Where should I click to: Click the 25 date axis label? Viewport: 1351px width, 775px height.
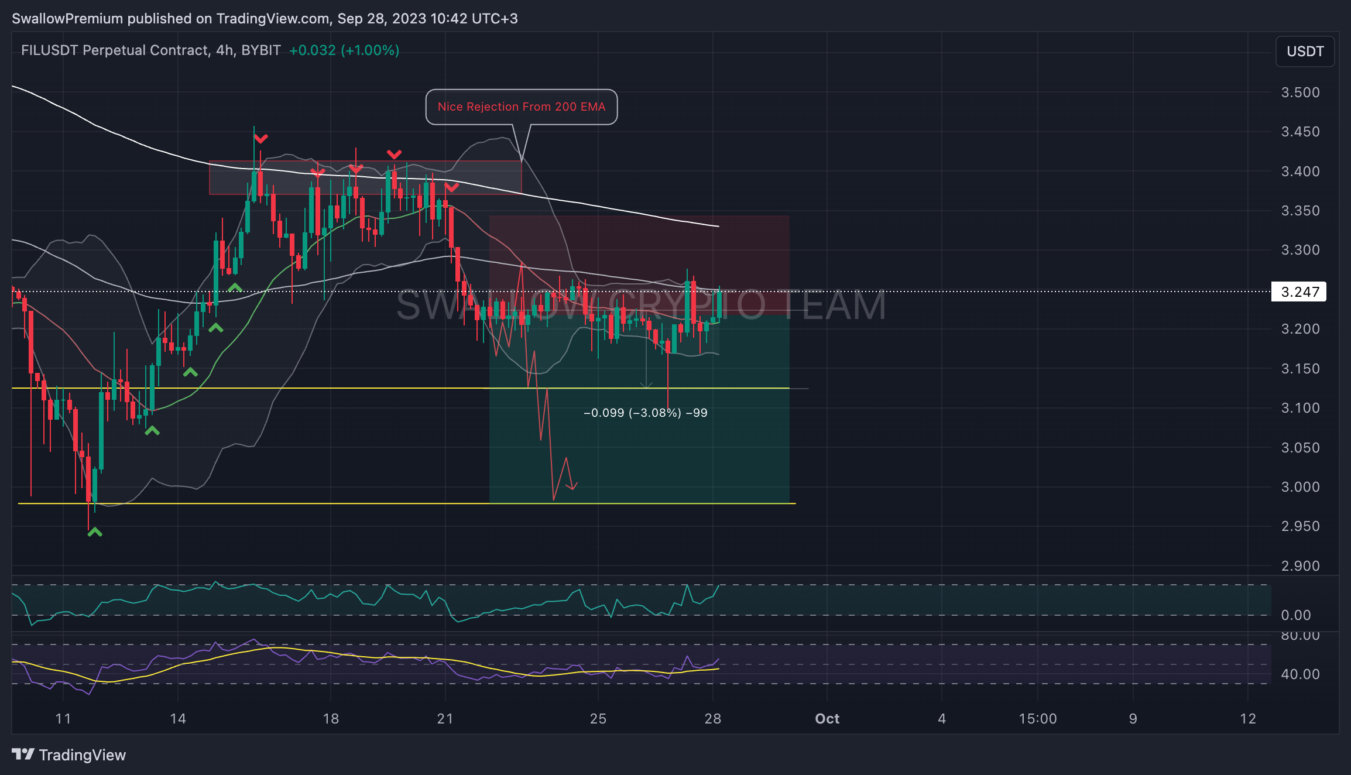598,719
